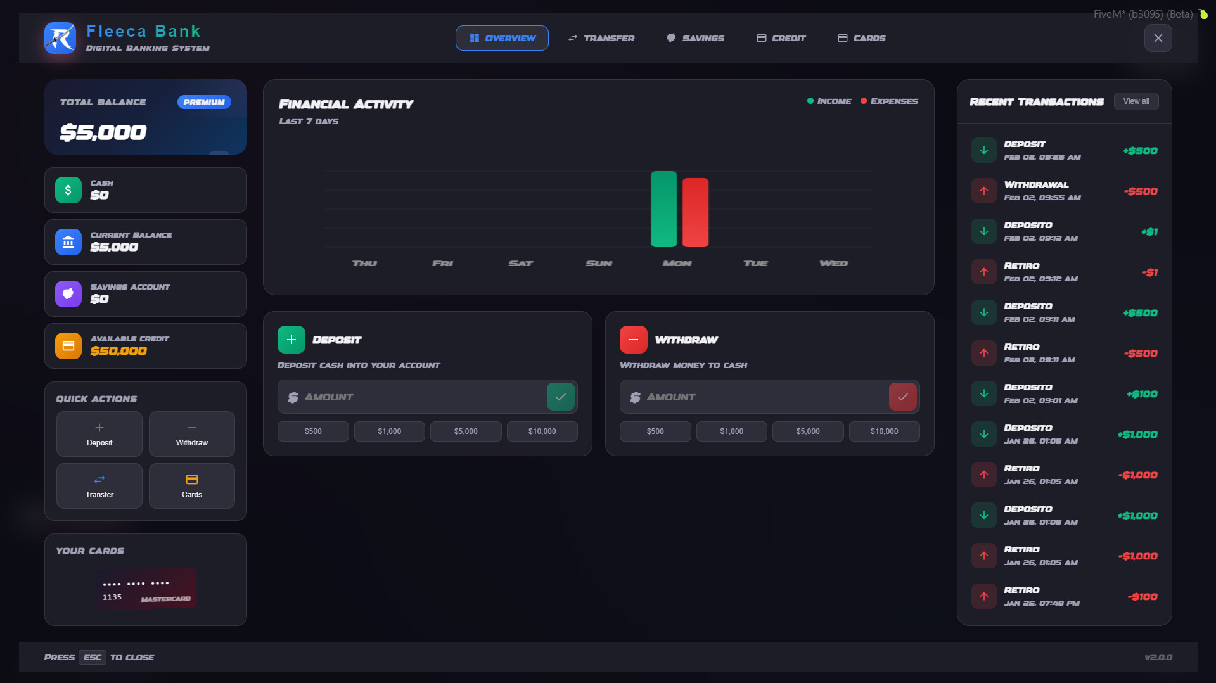
Task: Click the dollar sign in withdraw amount
Action: point(635,397)
